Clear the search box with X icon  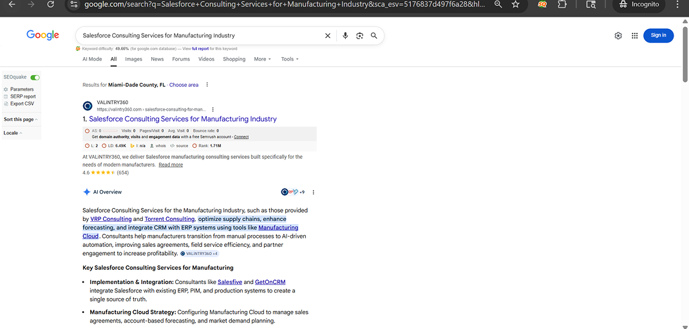[x=328, y=36]
